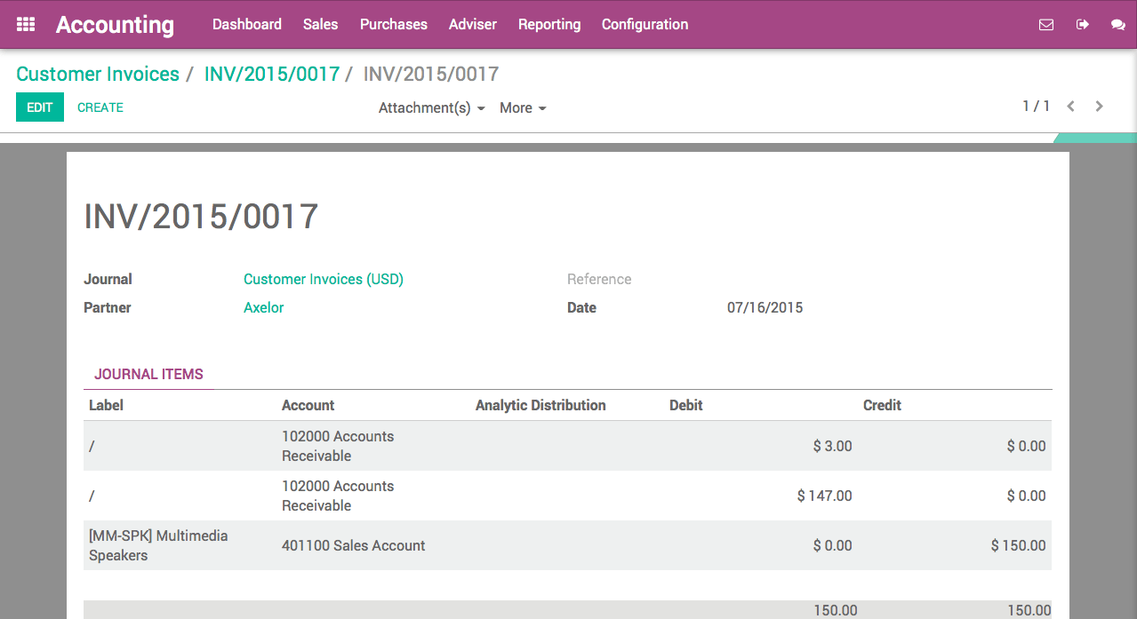1137x619 pixels.
Task: Open the Adviser menu
Action: [x=472, y=24]
